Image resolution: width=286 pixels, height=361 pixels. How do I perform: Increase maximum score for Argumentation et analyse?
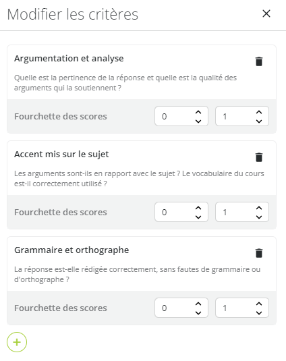pyautogui.click(x=259, y=112)
